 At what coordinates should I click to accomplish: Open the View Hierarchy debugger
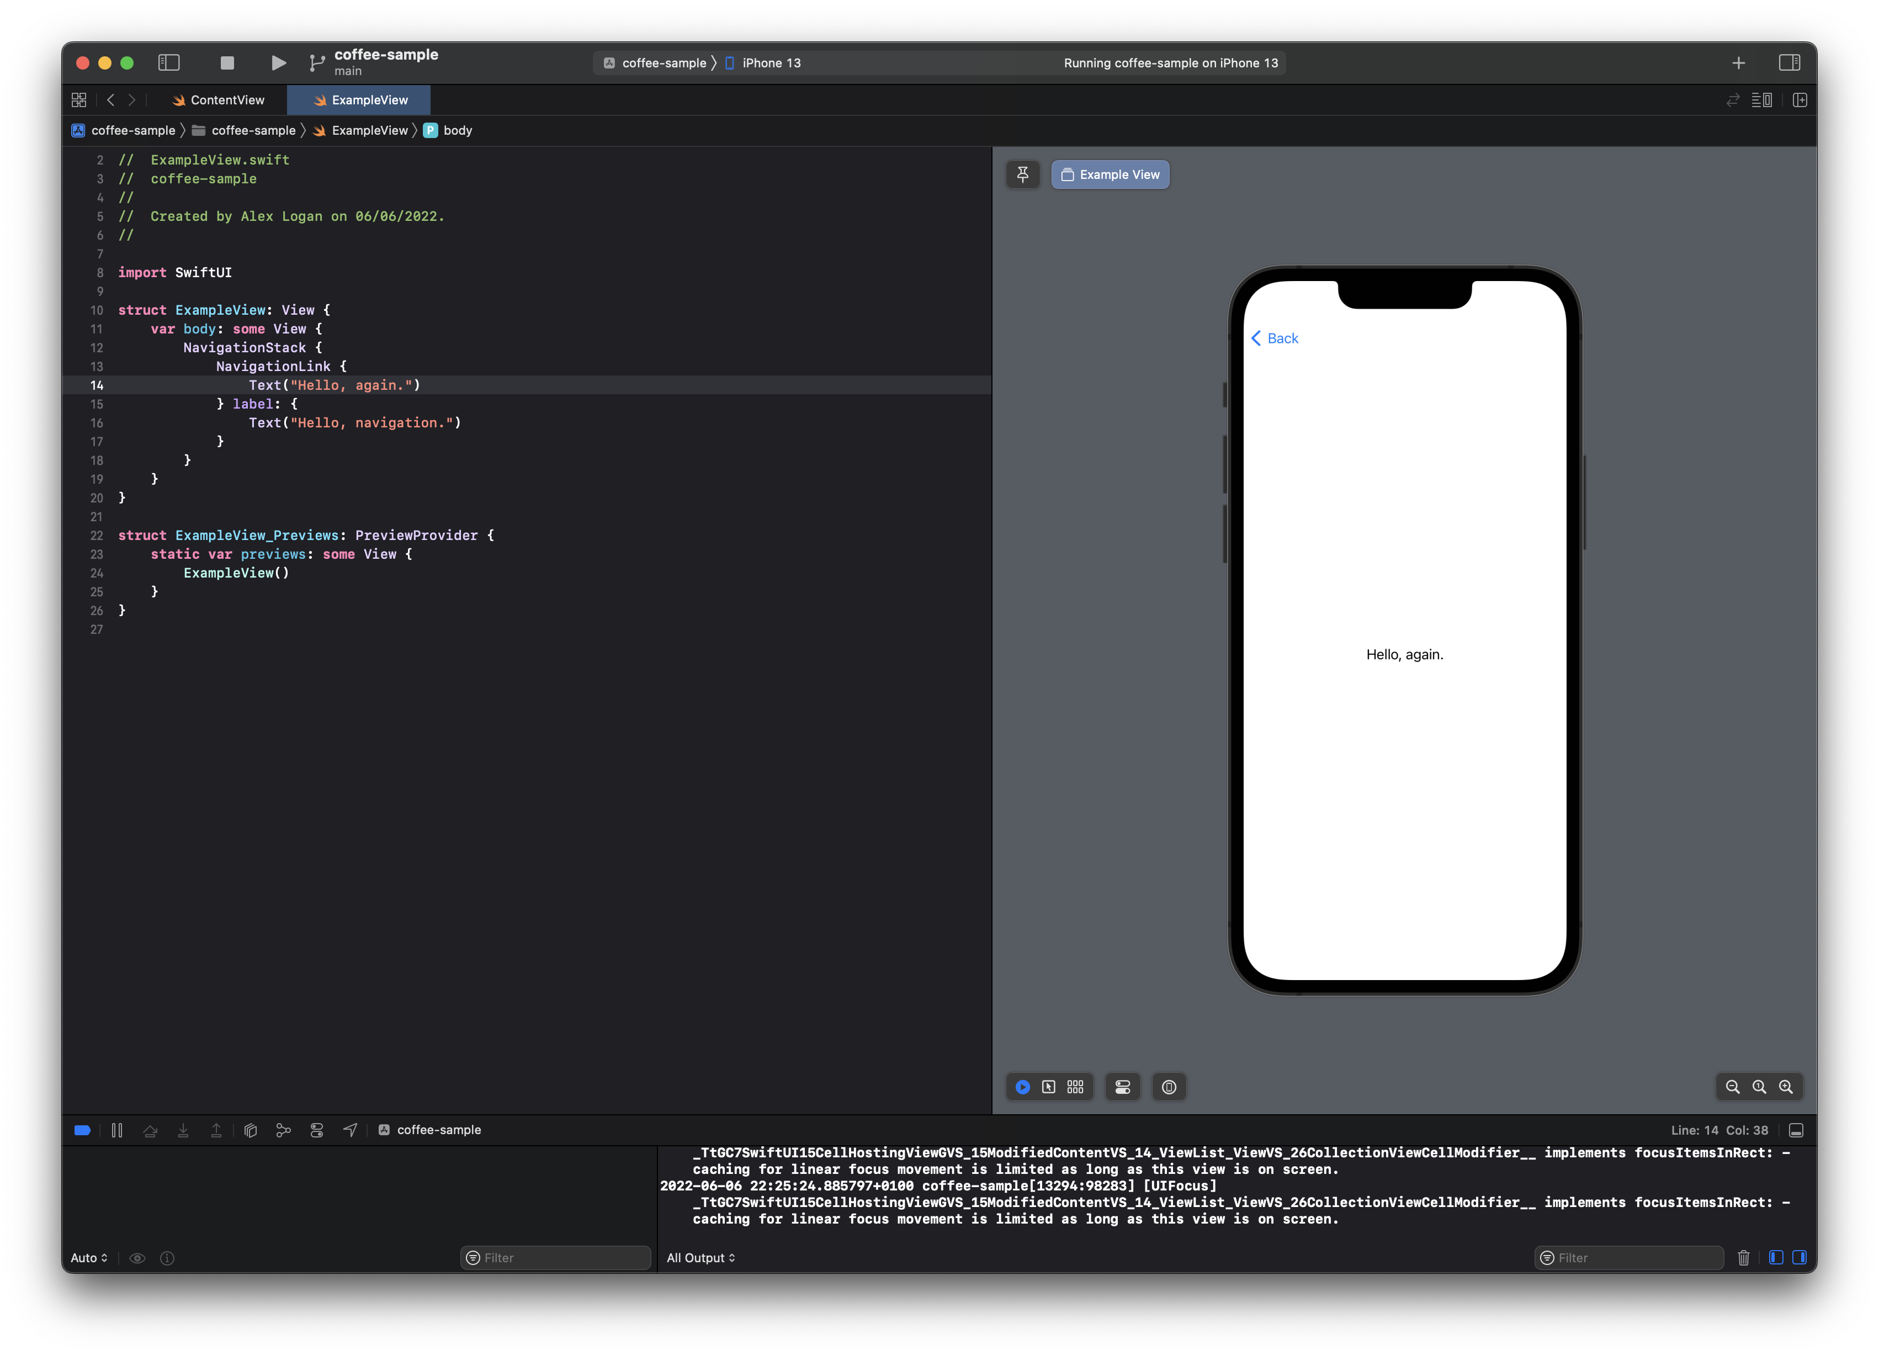tap(250, 1130)
